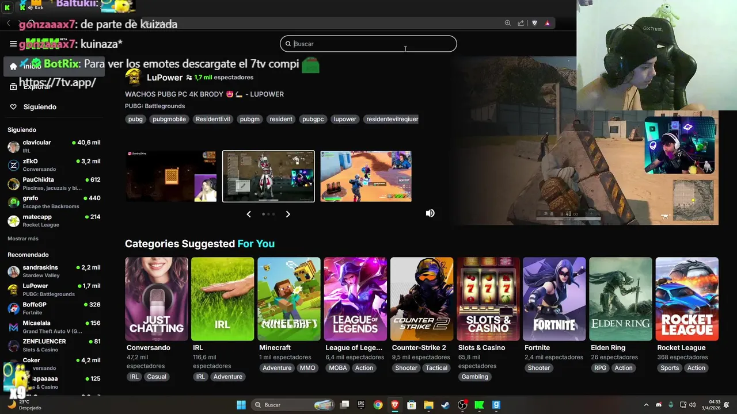Select the lupower tag
This screenshot has height=414, width=737.
coord(345,119)
